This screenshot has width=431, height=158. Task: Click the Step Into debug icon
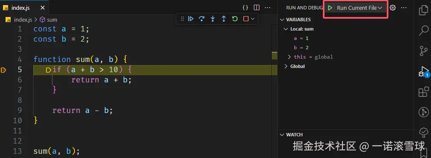point(213,19)
